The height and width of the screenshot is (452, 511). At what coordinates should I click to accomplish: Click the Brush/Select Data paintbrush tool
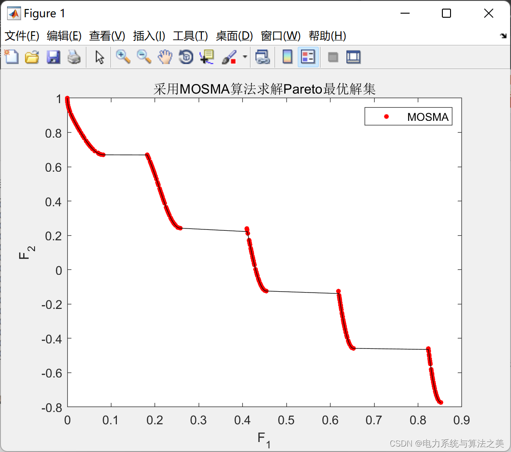tap(229, 57)
